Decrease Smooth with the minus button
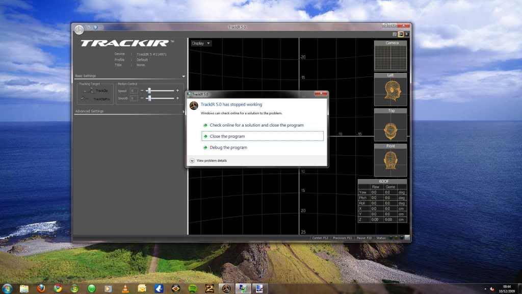 [x=142, y=99]
